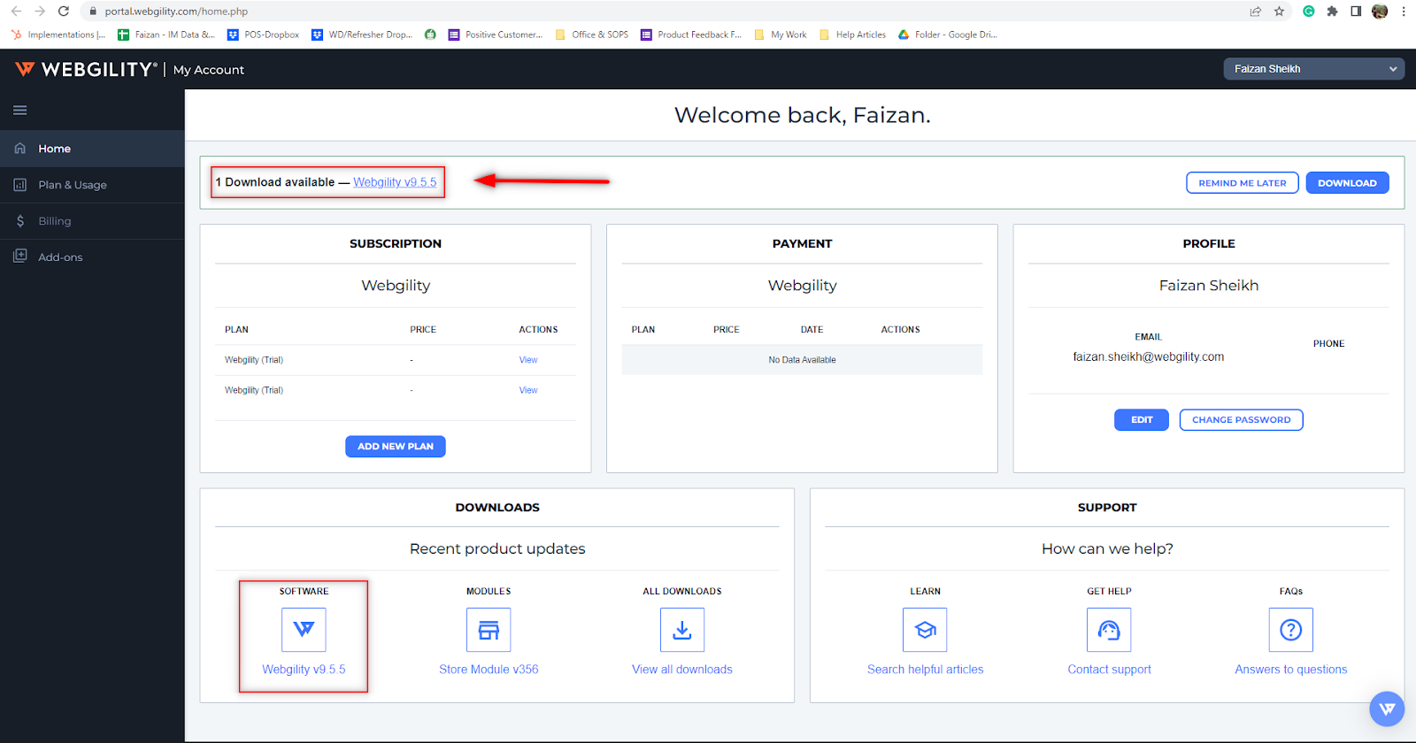
Task: Click the Get Help headset icon
Action: (x=1109, y=630)
